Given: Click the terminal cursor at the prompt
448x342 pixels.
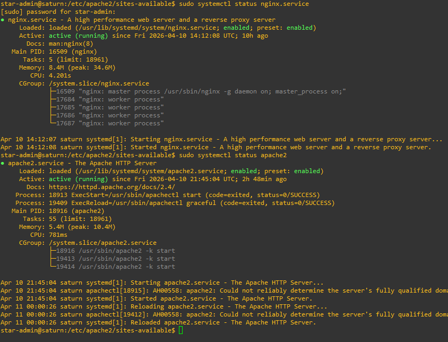Looking at the screenshot, I should click(180, 330).
